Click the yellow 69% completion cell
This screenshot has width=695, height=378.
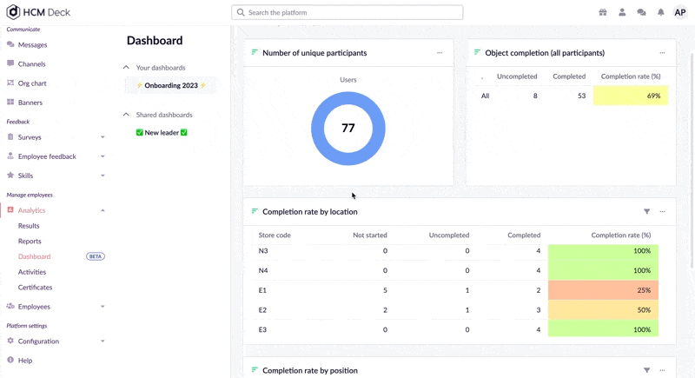pos(631,96)
